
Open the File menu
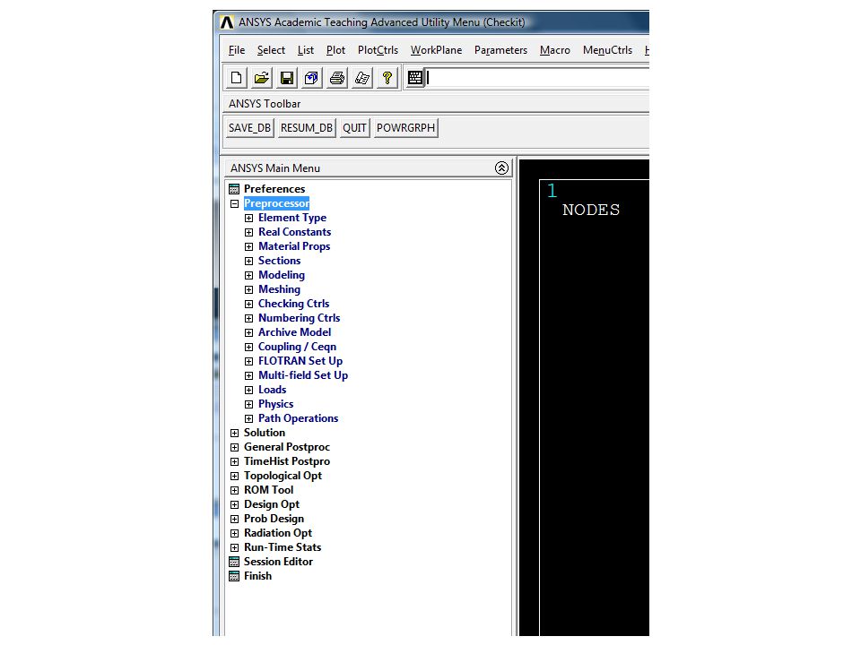[x=237, y=50]
